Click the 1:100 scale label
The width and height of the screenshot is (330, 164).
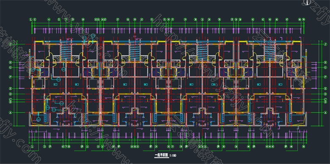point(173,156)
